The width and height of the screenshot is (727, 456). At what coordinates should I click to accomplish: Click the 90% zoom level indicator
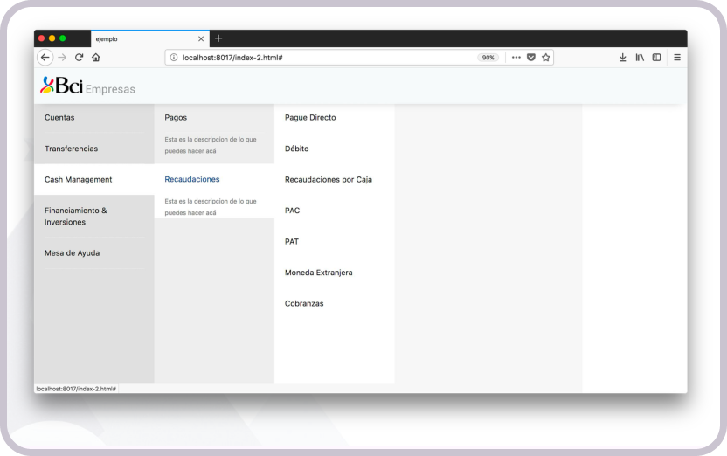point(488,58)
